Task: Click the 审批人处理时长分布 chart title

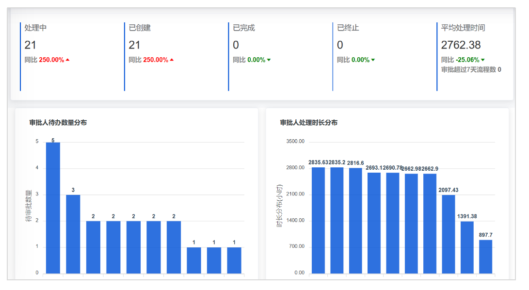Action: (309, 123)
